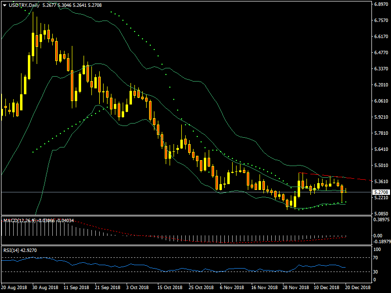The width and height of the screenshot is (391, 293).
Task: Click the 20 Aug 2018 date label
Action: (14, 288)
